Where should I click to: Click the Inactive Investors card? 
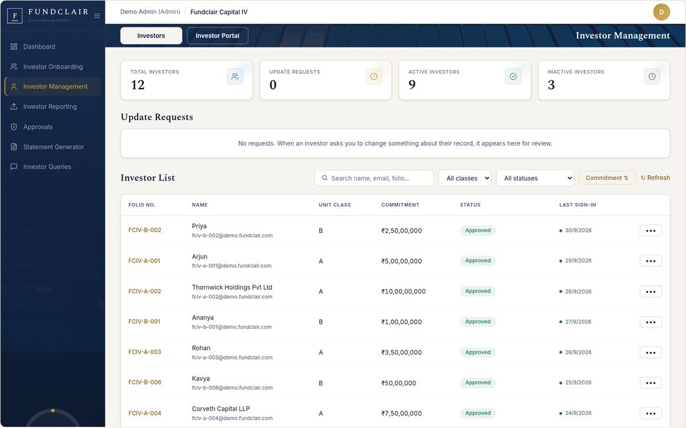604,80
